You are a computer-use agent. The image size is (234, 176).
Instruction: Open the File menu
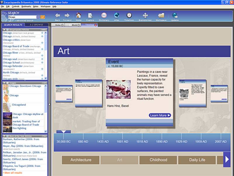coord(2,6)
